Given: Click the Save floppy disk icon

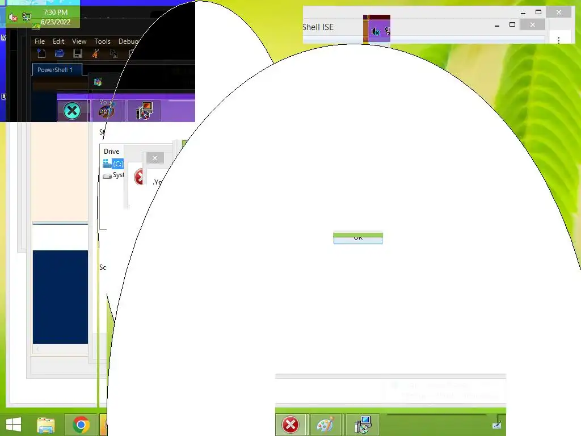Looking at the screenshot, I should point(77,53).
